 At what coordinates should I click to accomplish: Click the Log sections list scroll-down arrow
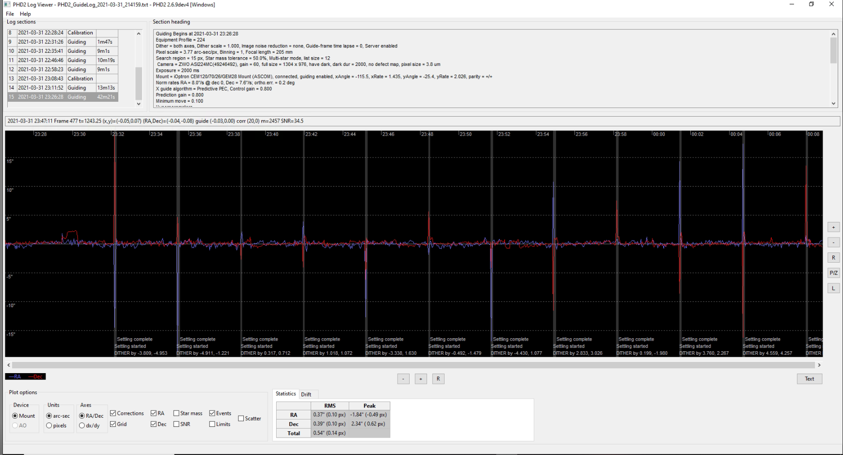[139, 103]
